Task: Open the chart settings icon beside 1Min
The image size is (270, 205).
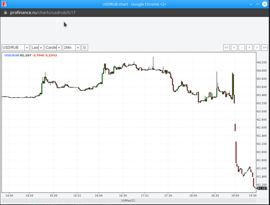Action: [85, 47]
